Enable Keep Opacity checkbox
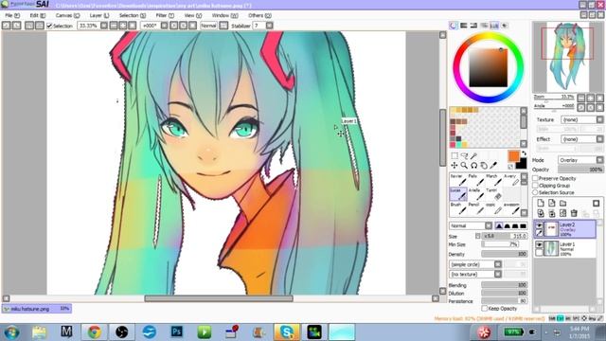606x341 pixels. [484, 309]
